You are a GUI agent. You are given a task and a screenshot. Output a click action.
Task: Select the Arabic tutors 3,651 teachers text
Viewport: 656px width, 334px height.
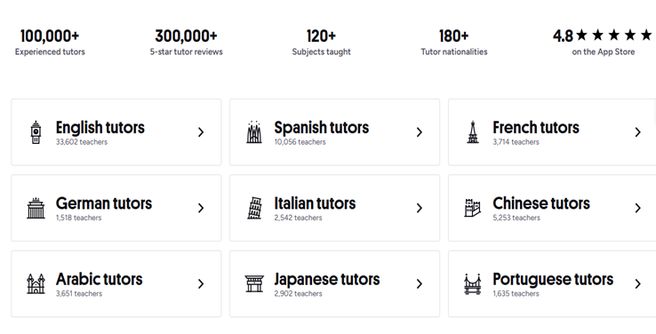click(79, 293)
